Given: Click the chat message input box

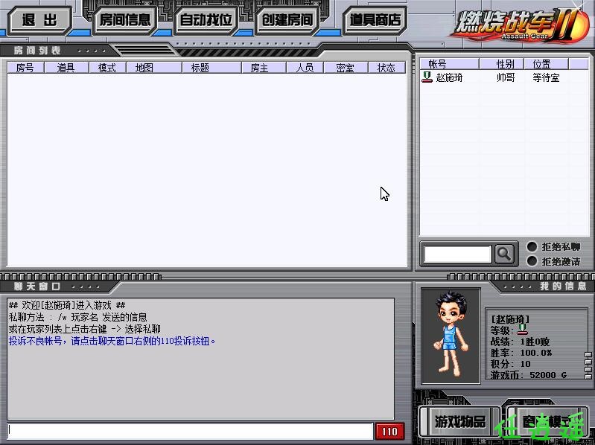Looking at the screenshot, I should (x=190, y=432).
